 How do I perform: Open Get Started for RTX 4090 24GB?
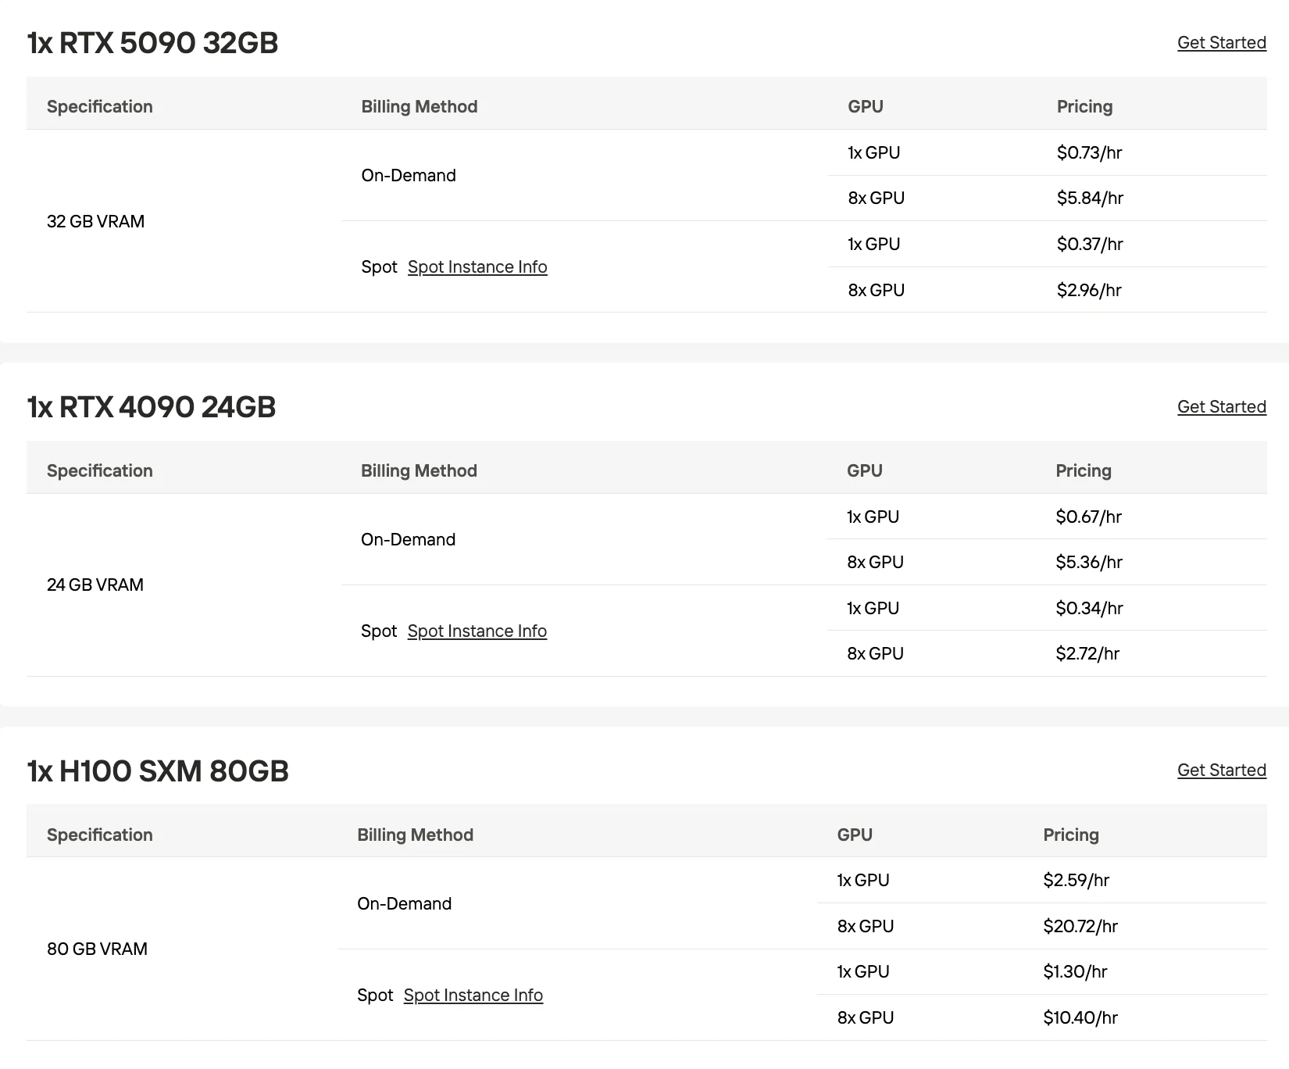tap(1221, 407)
